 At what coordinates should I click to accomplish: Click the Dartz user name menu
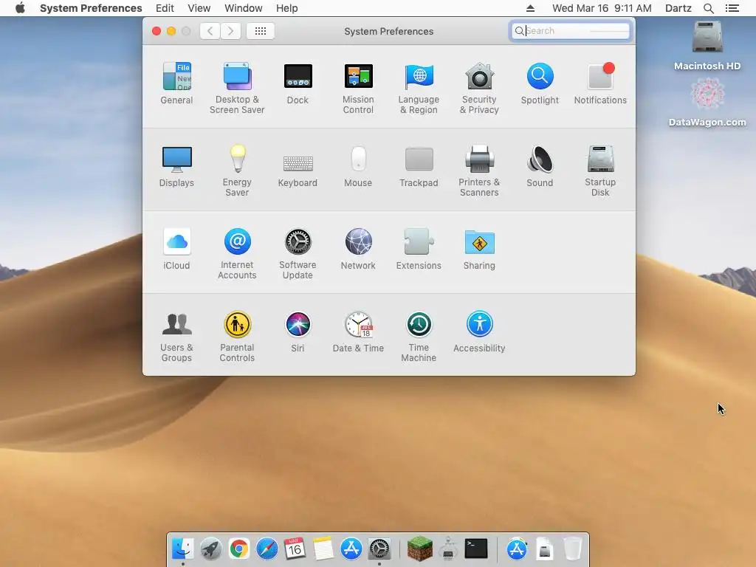click(x=678, y=8)
